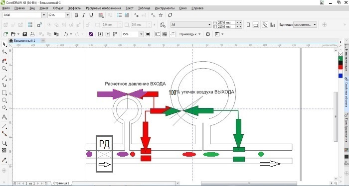Select the Ellipse tool
Image resolution: width=349 pixels, height=186 pixels.
pos(4,100)
